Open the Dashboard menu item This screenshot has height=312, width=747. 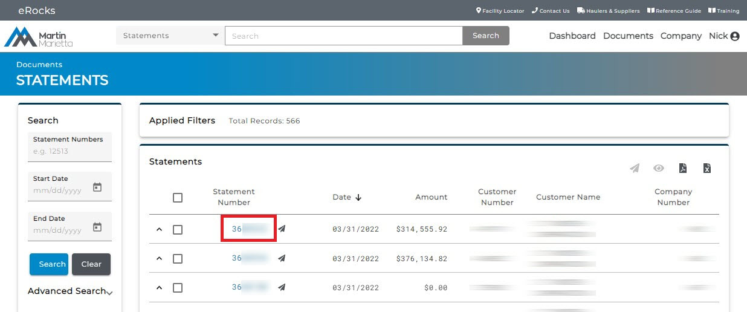[x=572, y=36]
